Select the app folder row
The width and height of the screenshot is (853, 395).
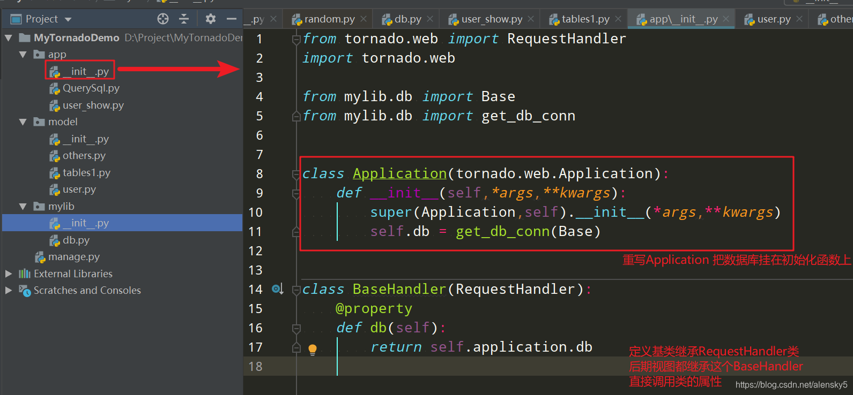pyautogui.click(x=50, y=55)
